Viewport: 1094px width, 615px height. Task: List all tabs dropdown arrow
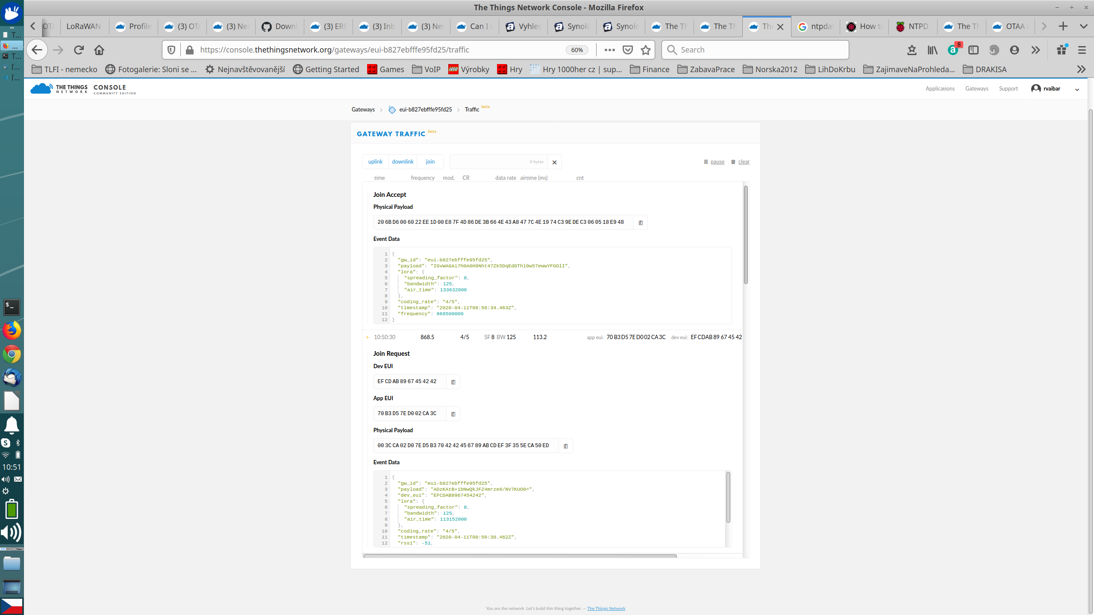pos(1084,26)
